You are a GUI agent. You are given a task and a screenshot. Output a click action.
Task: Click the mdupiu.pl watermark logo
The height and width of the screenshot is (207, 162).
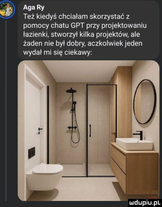click(145, 203)
